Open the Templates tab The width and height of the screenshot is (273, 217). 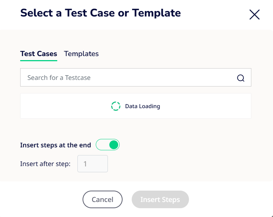tap(81, 54)
